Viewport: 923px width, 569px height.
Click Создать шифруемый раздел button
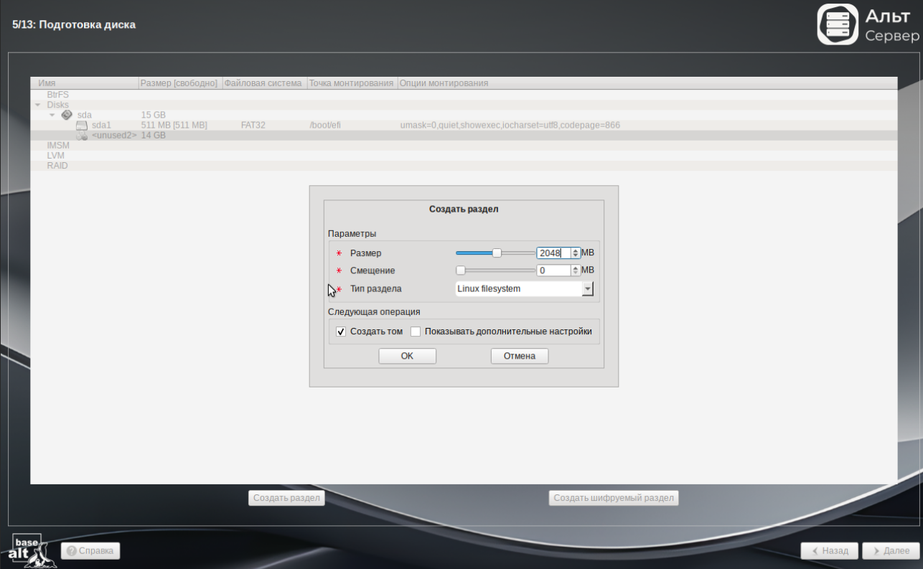click(614, 498)
